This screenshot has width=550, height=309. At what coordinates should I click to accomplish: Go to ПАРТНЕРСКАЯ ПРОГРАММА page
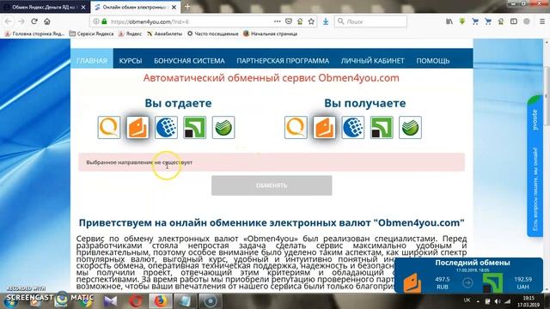pos(283,61)
